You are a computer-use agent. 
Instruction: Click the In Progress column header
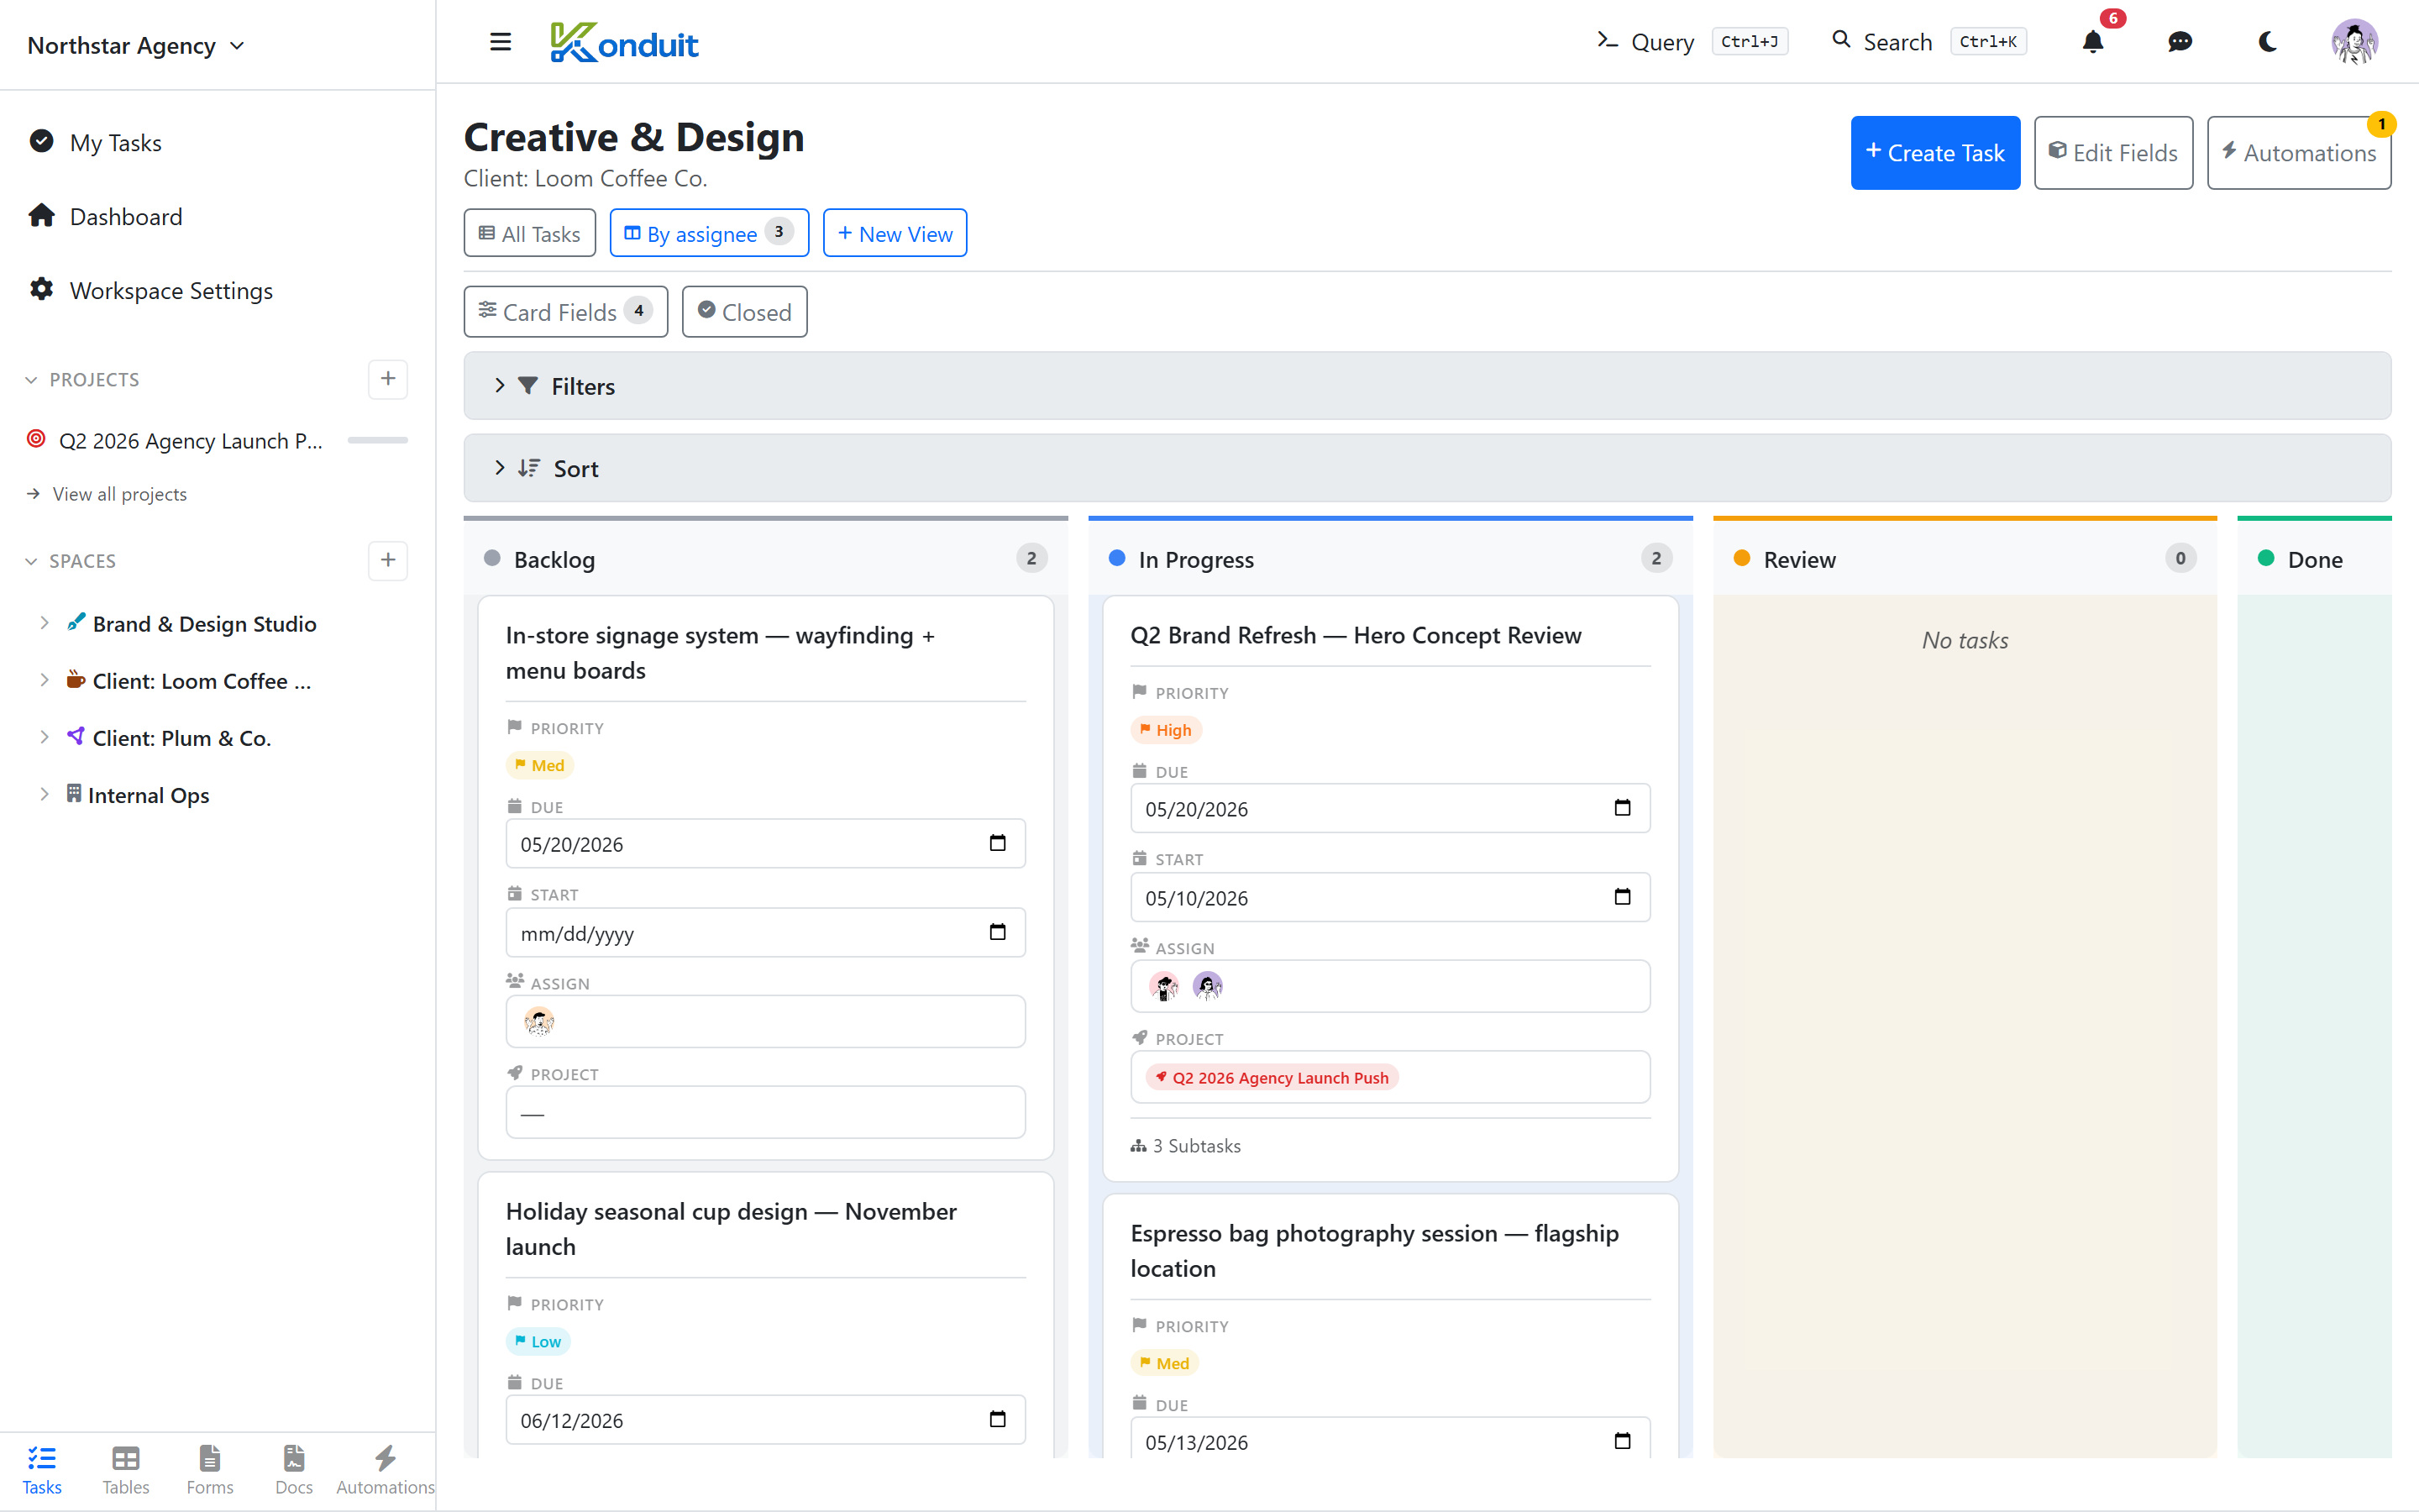pos(1390,559)
